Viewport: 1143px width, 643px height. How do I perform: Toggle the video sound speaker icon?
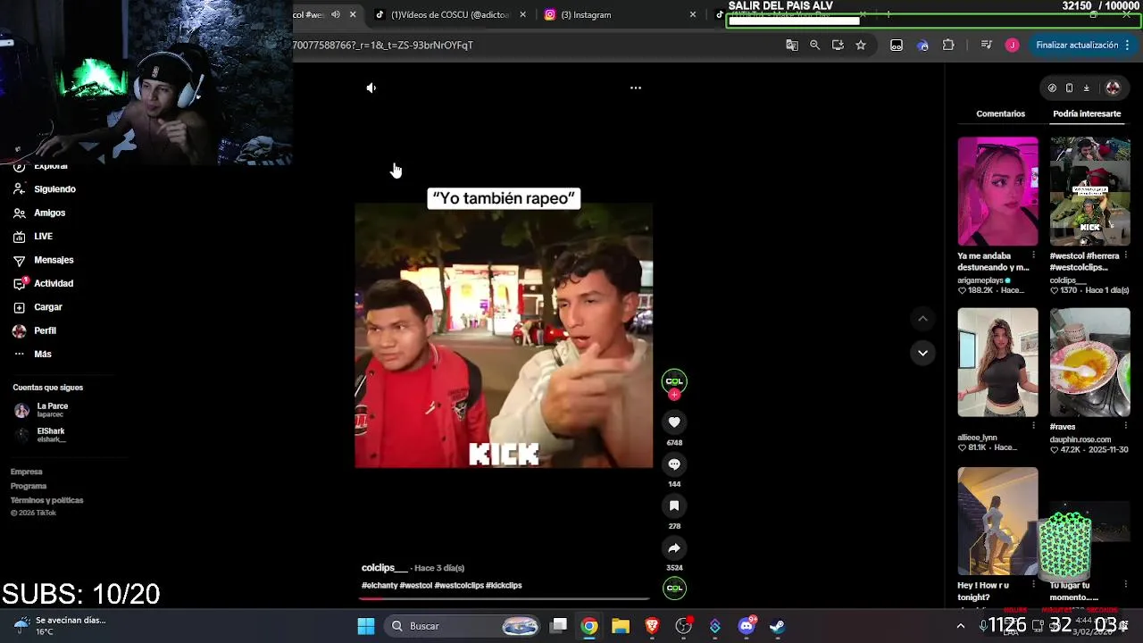371,88
